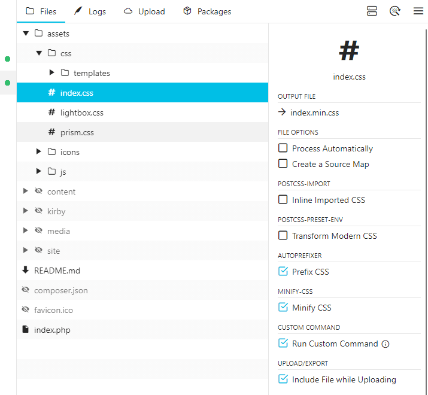Click the js folder icon
428x395 pixels.
click(51, 171)
